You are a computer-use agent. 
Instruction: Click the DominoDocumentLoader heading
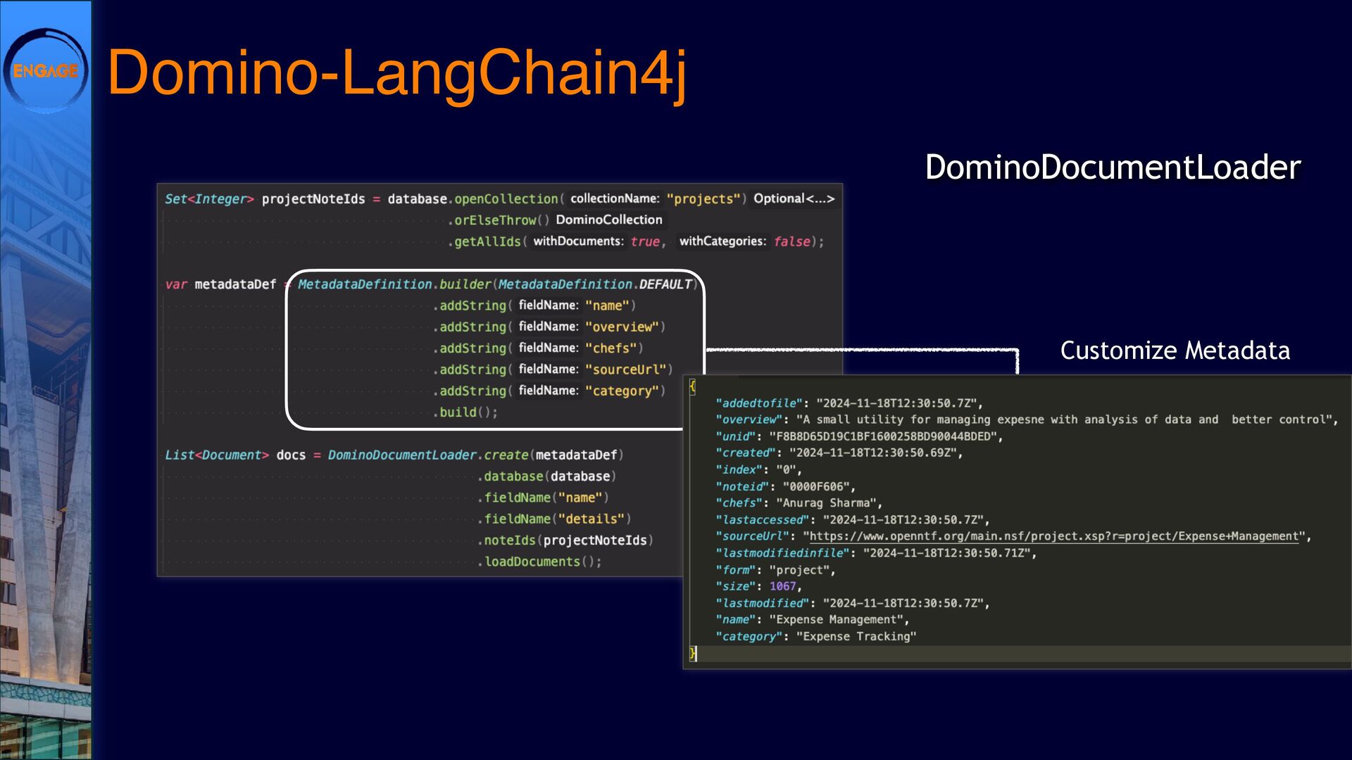click(x=1113, y=167)
